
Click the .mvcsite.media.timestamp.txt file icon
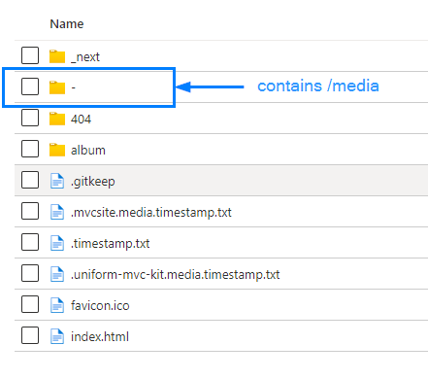tap(57, 212)
